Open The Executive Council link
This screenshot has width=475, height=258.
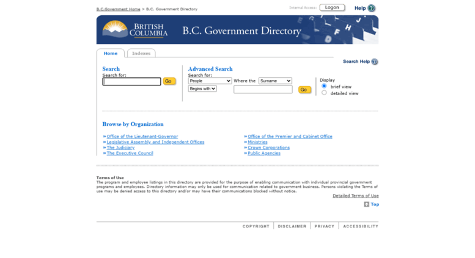[x=130, y=153]
